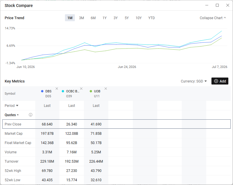233x185 pixels.
Task: Click the -1.34% axis label
Action: coord(10,63)
